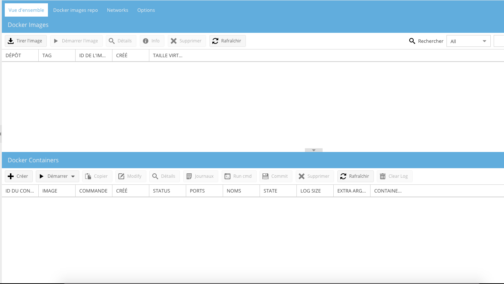504x284 pixels.
Task: Sort images by TAG column
Action: (57, 55)
